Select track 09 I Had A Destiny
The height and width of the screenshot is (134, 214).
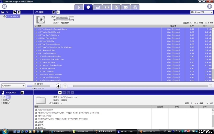pos(123,53)
